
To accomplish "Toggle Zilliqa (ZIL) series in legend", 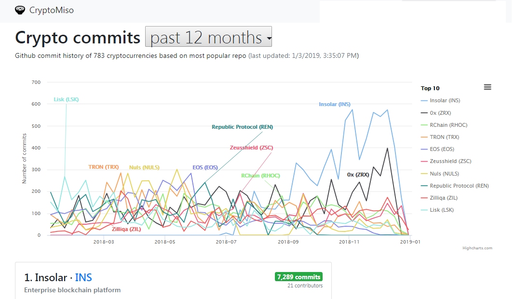I will [x=439, y=198].
